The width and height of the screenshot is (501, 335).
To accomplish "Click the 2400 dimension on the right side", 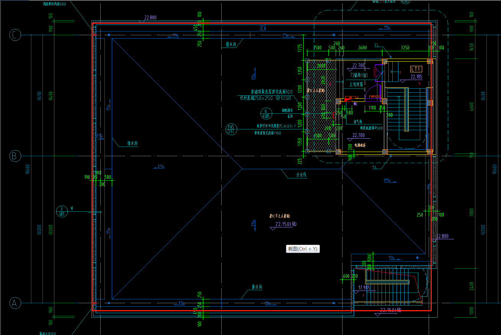I will coord(472,286).
